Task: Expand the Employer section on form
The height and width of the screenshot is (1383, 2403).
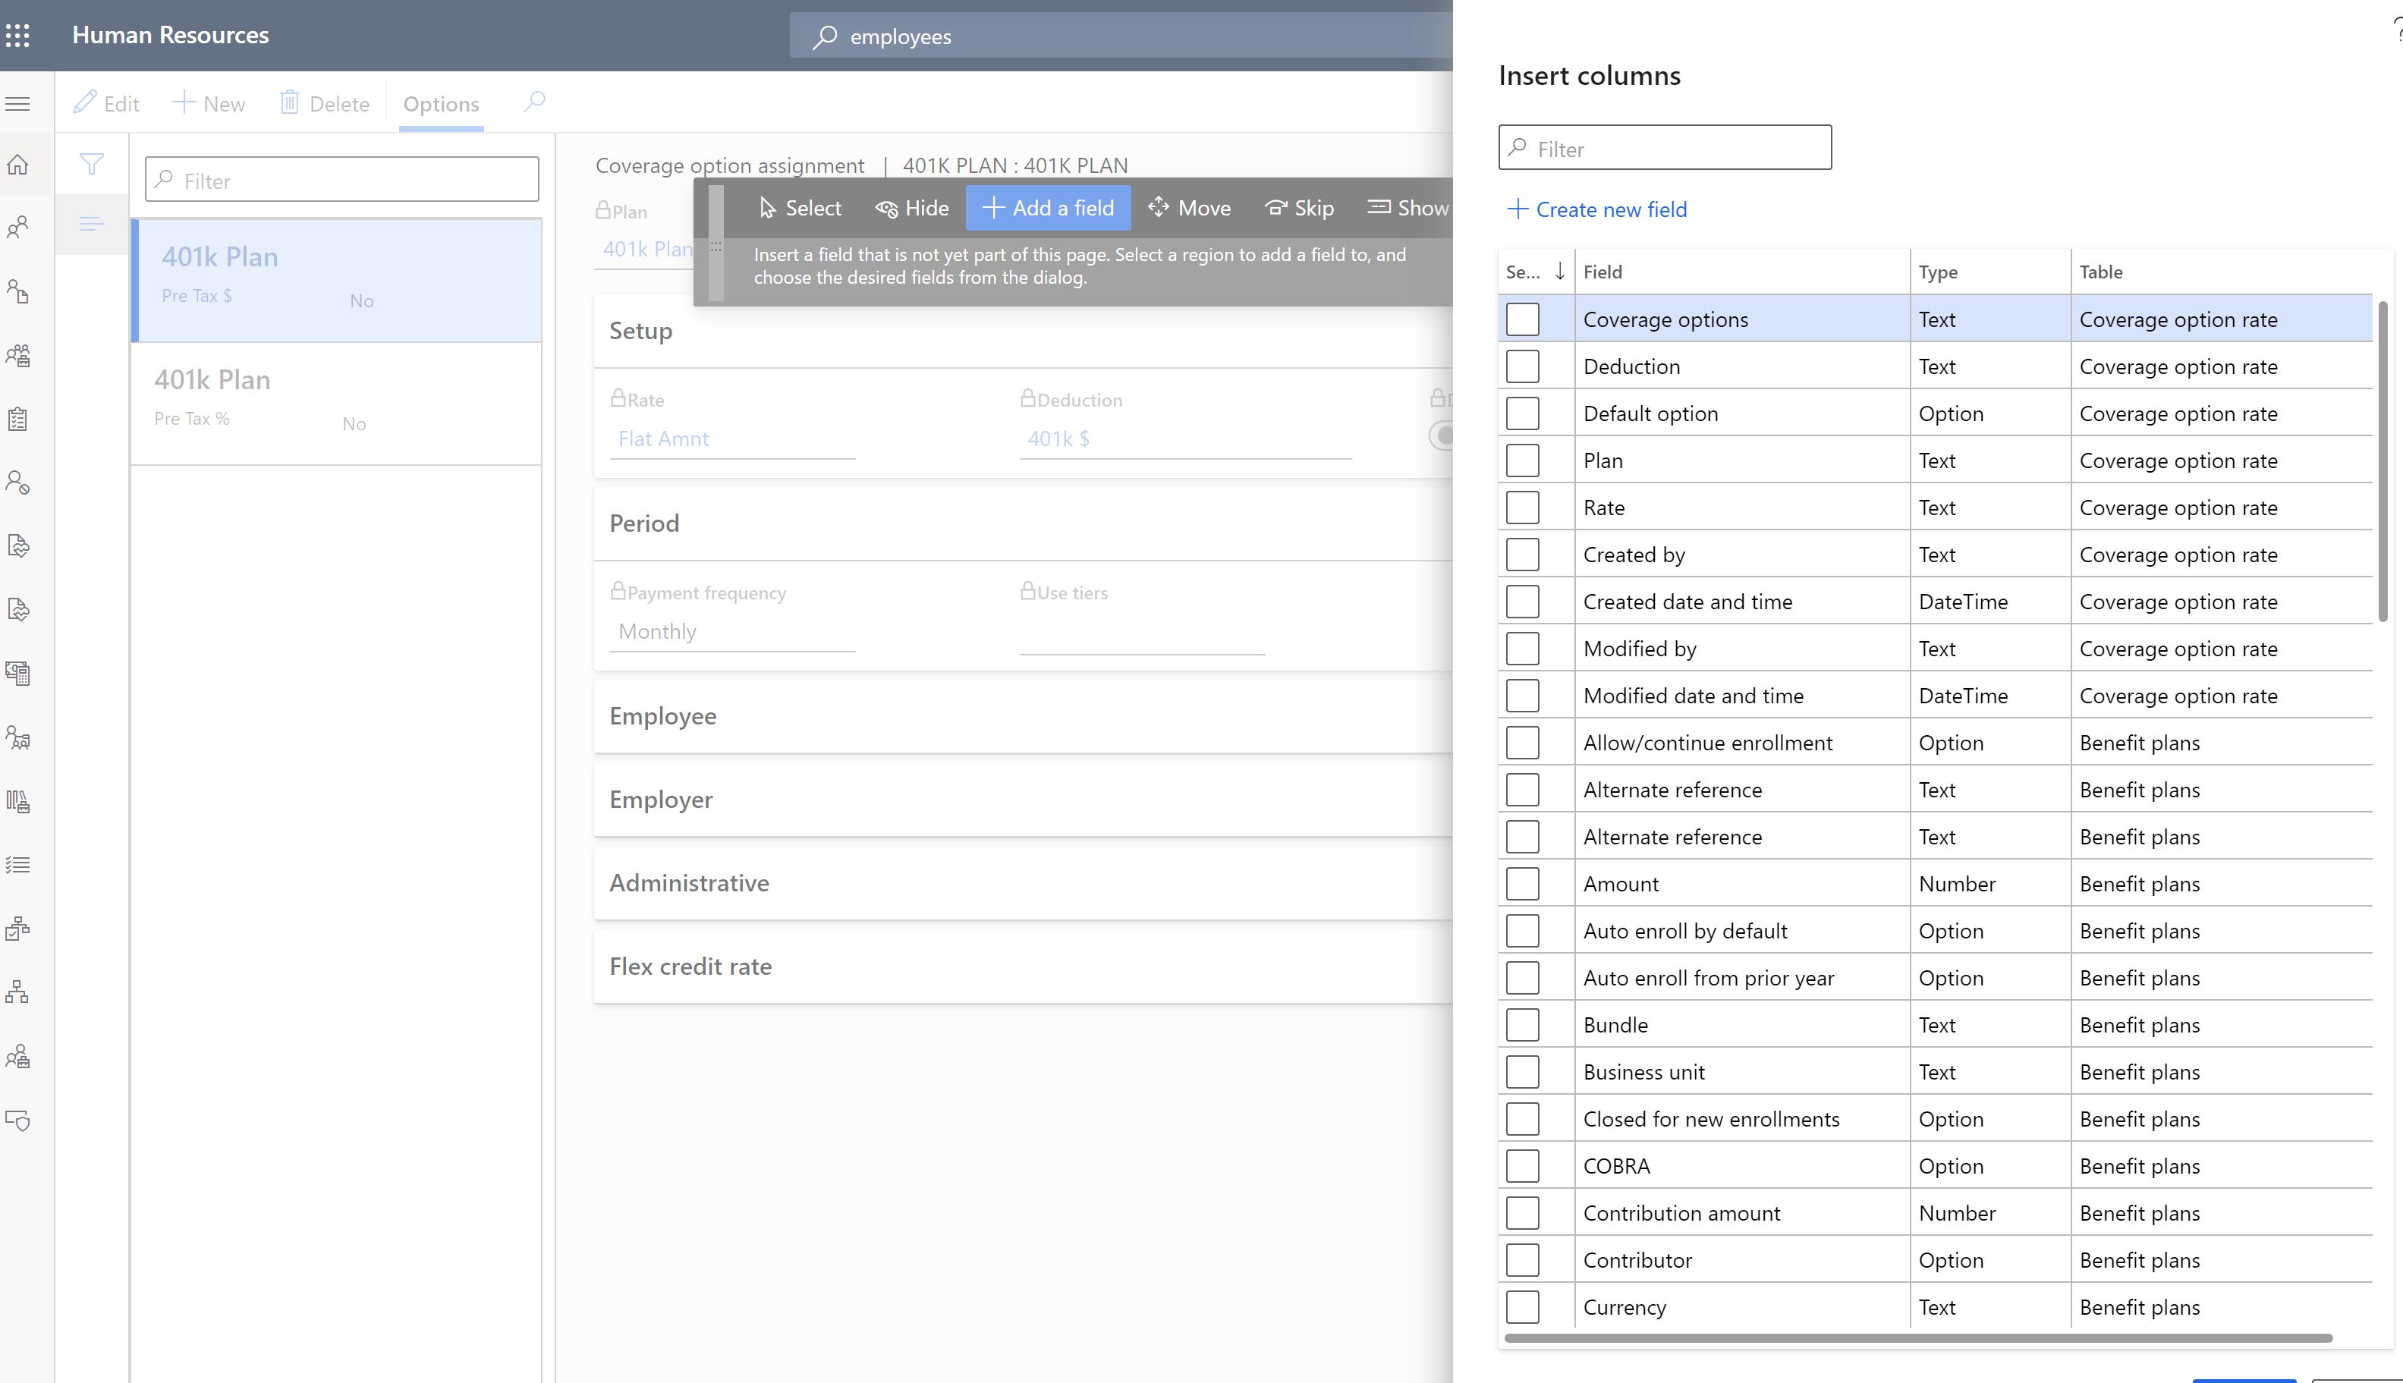Action: click(x=660, y=799)
